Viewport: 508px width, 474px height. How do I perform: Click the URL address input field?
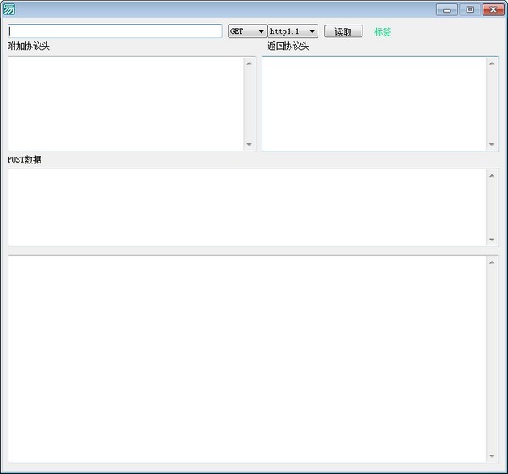tap(115, 31)
